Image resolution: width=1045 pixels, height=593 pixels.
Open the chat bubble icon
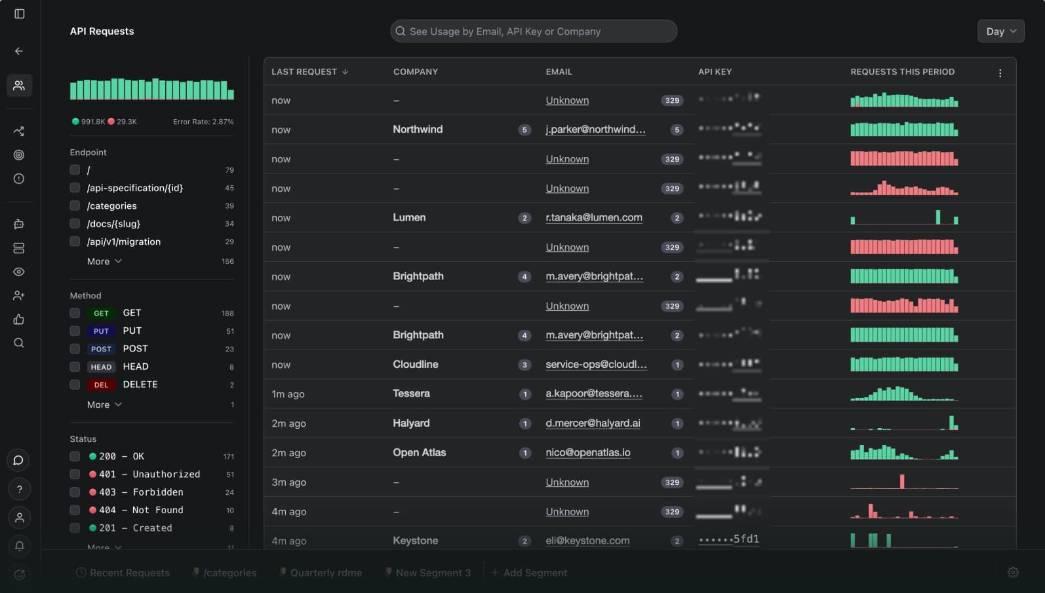[x=19, y=460]
